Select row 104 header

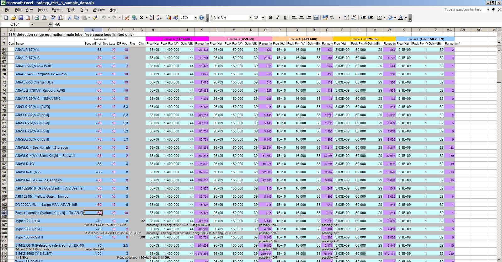pos(4,213)
